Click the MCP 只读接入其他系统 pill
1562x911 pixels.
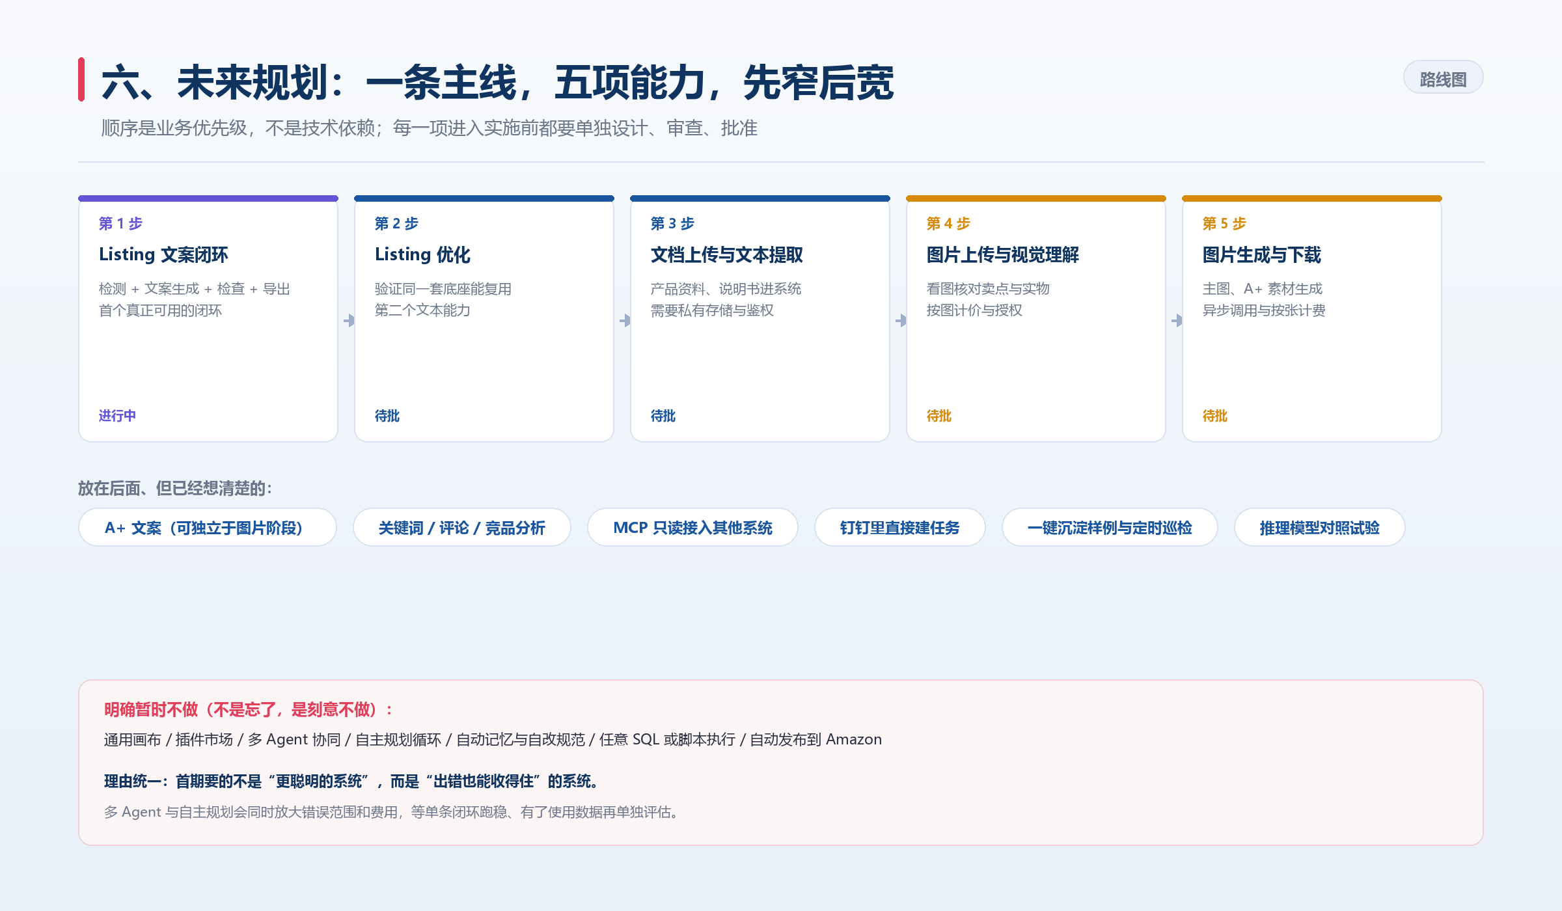692,527
